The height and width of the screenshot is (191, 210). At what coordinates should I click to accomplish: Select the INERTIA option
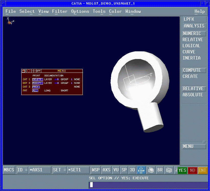pos(192,58)
